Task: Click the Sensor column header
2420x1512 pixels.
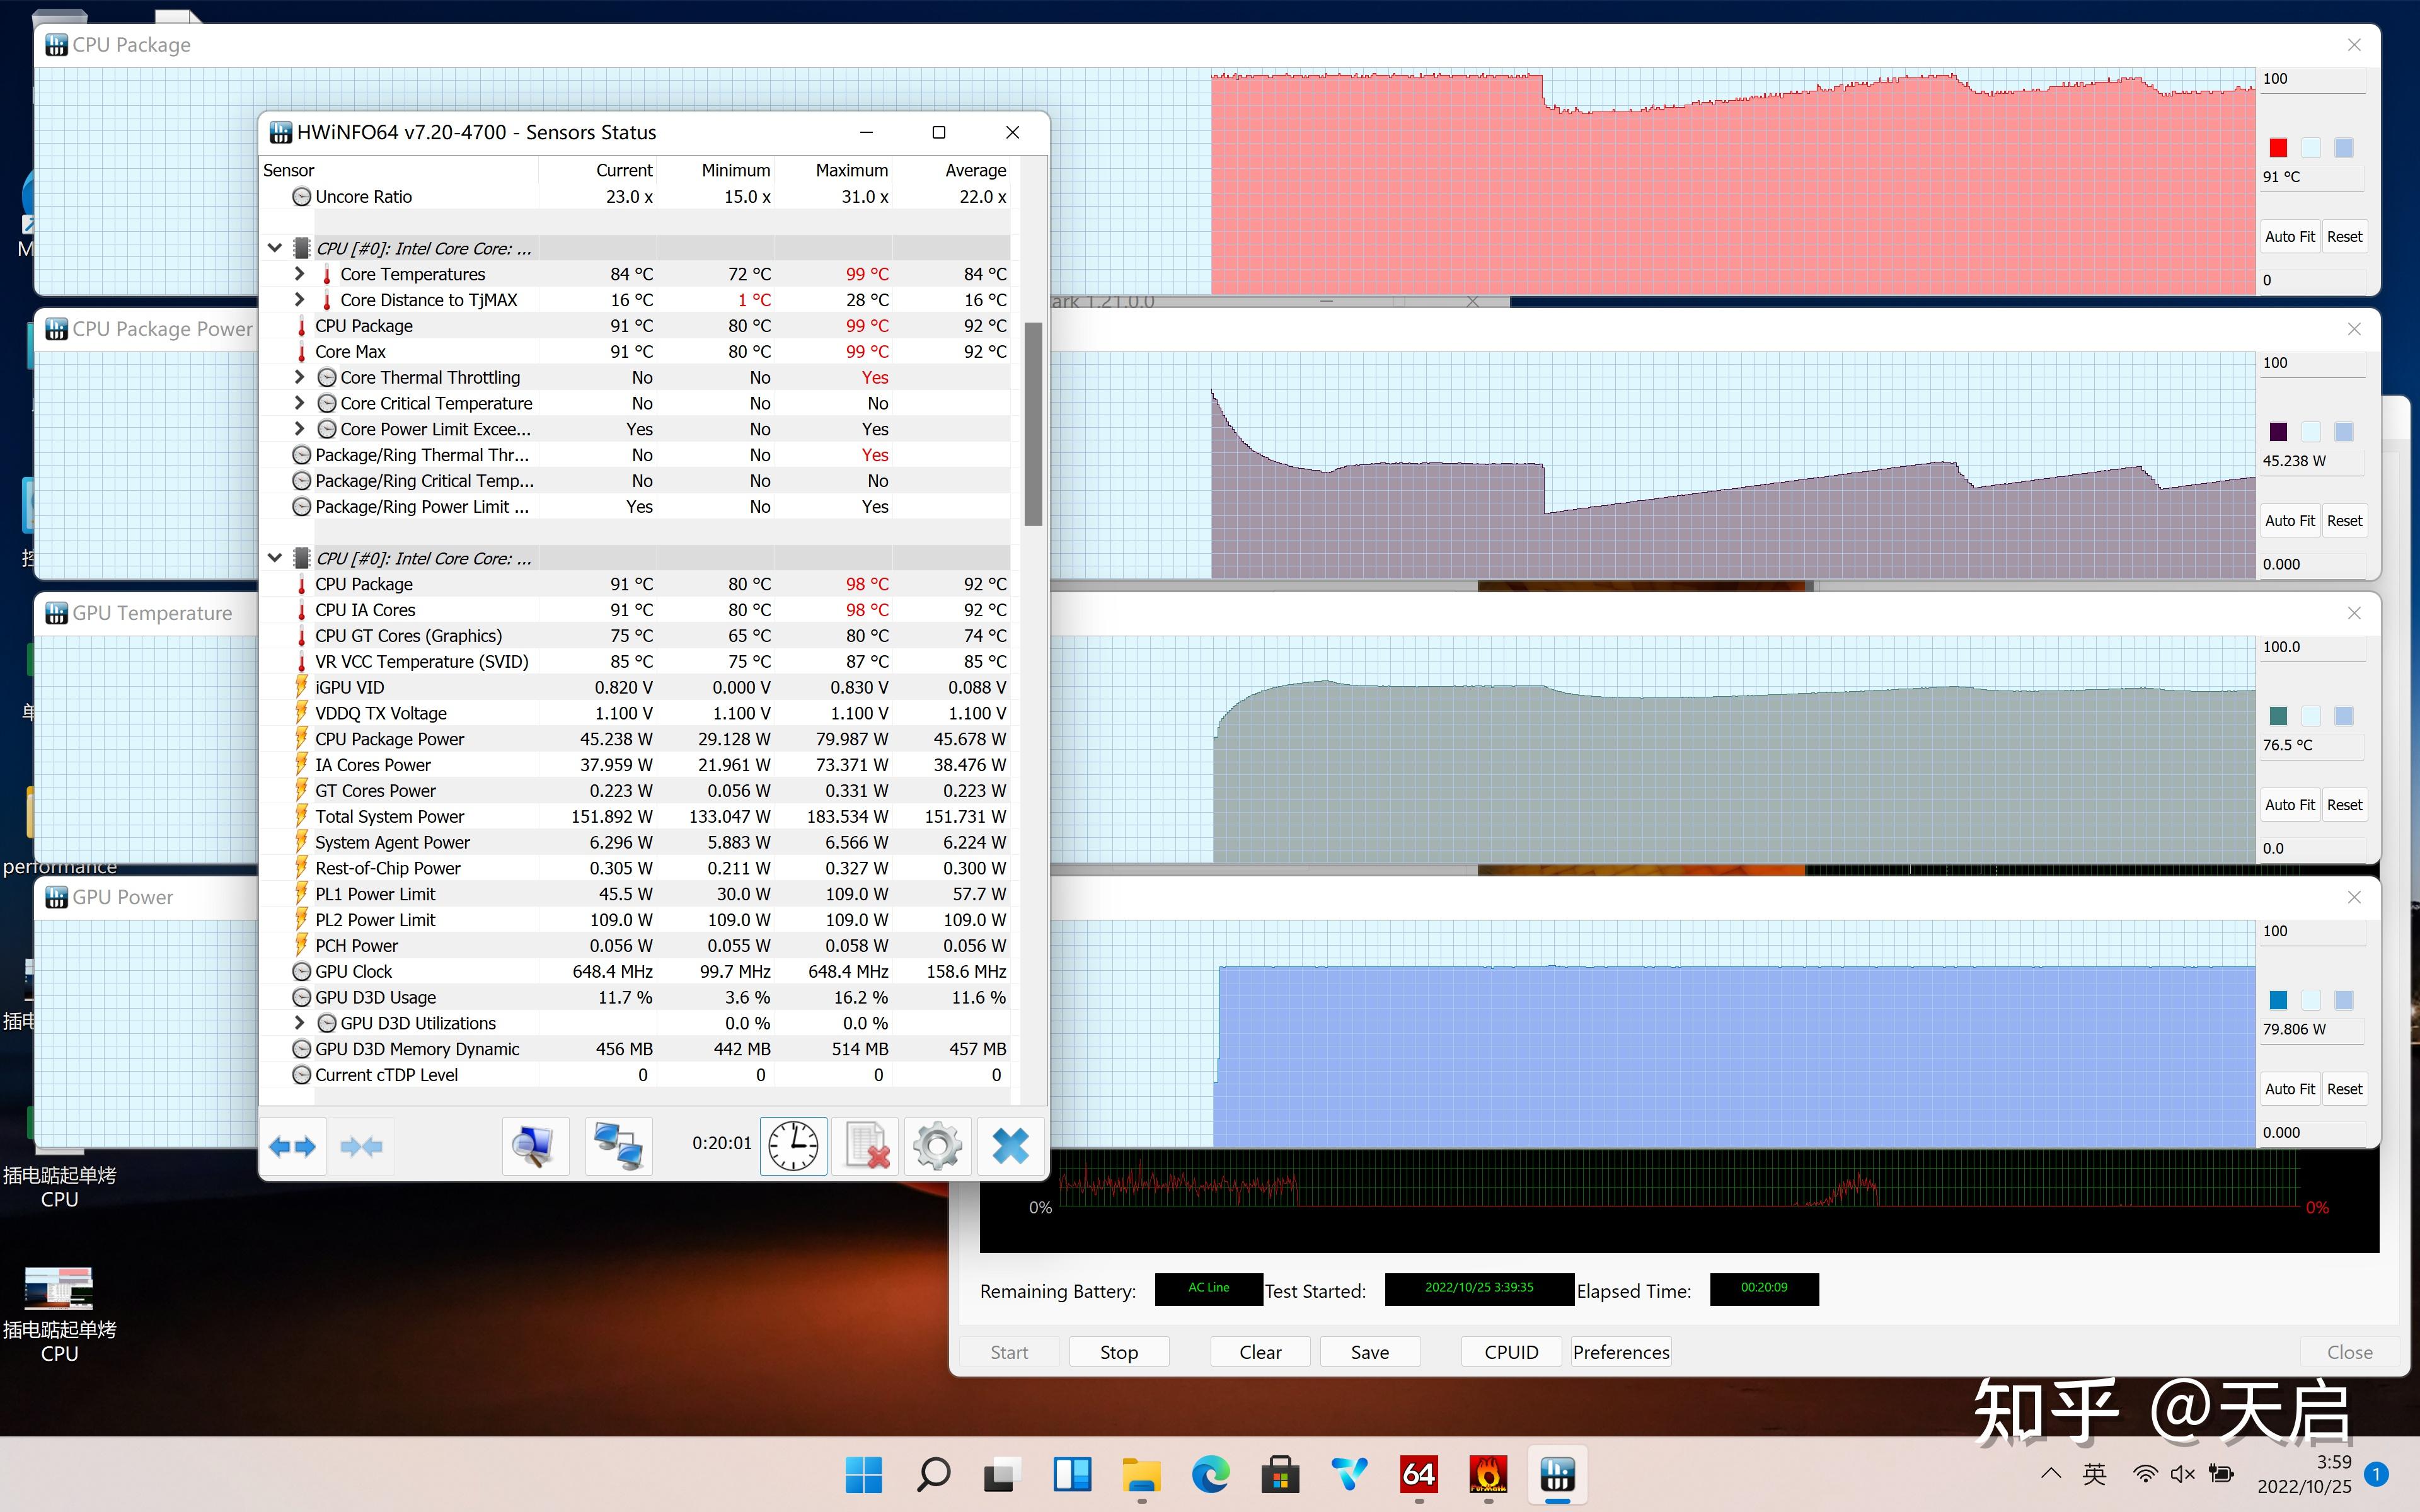Action: [x=399, y=170]
